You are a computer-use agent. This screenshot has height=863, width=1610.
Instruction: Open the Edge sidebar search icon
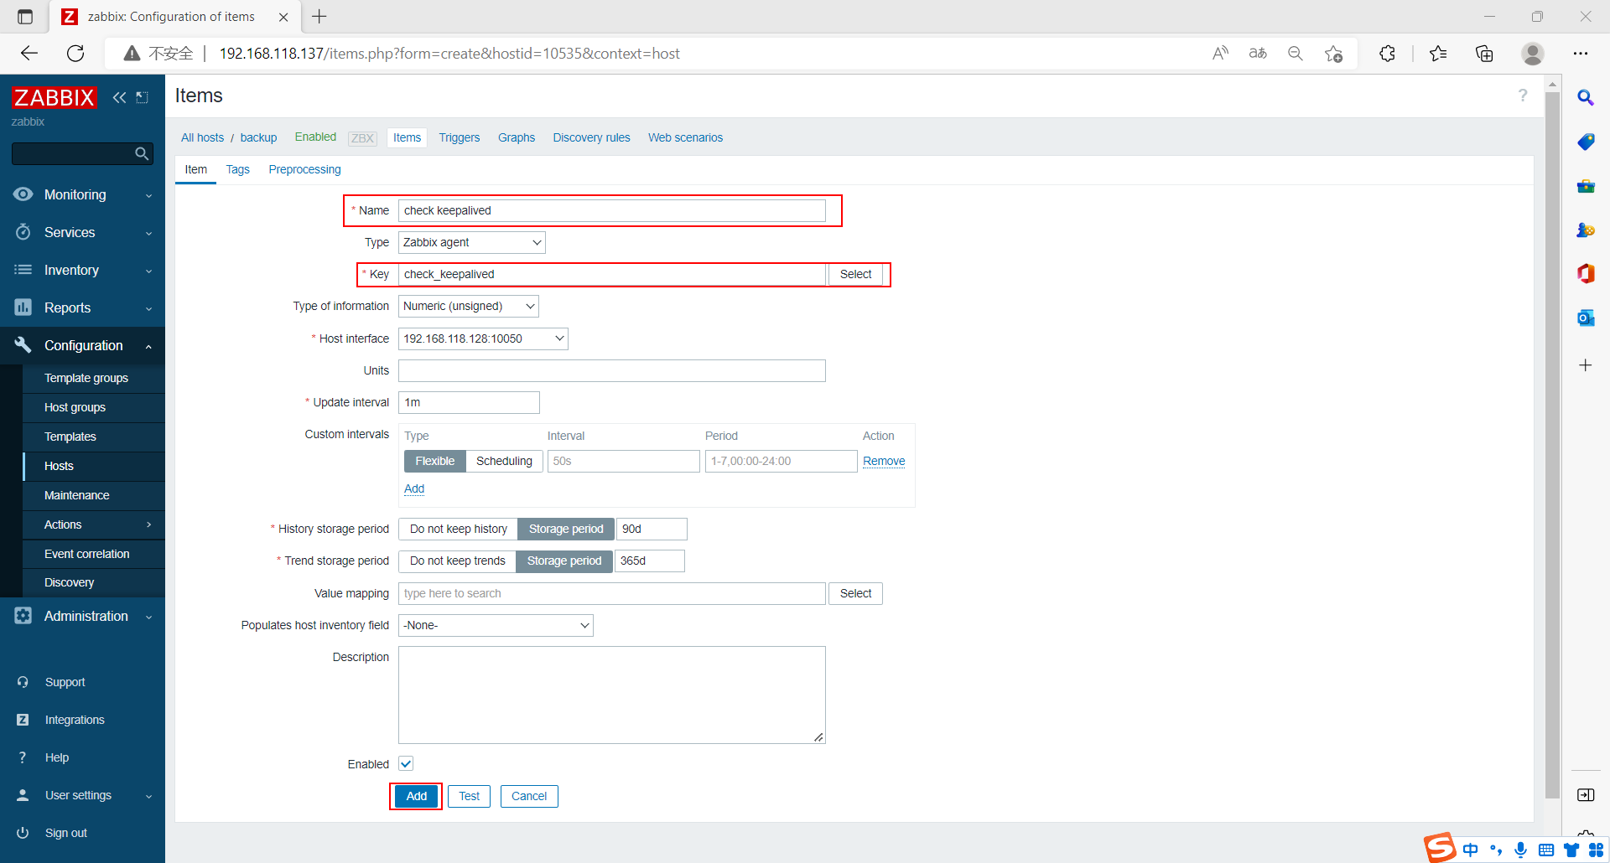(x=1585, y=98)
